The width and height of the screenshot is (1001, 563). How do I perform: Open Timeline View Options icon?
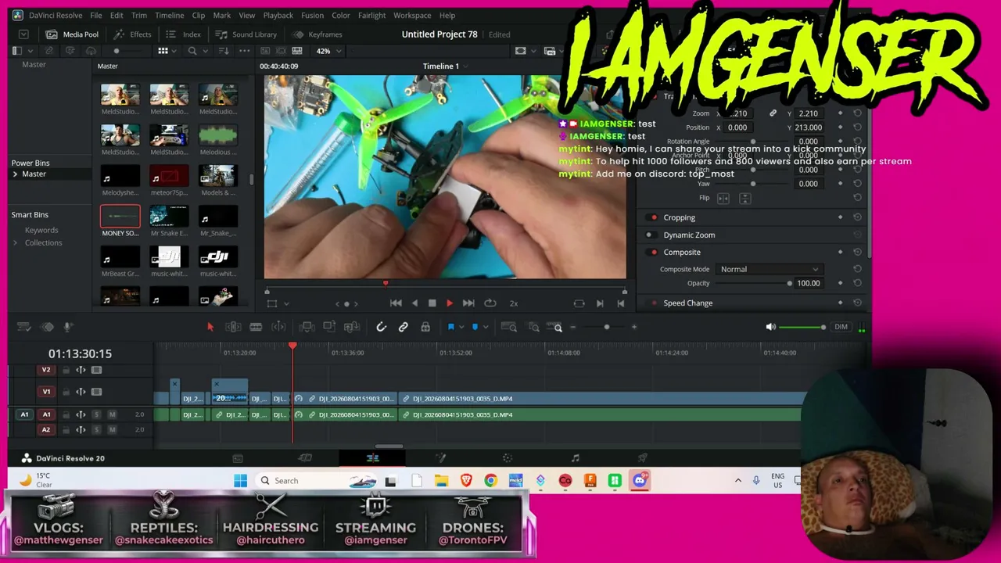pos(23,327)
